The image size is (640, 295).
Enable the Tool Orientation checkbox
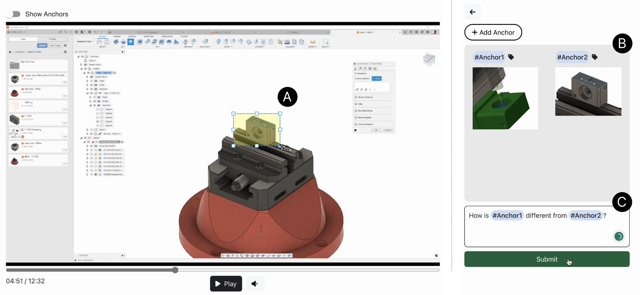pos(356,124)
